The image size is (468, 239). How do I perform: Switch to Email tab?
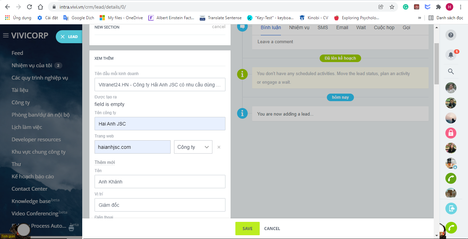pyautogui.click(x=342, y=27)
